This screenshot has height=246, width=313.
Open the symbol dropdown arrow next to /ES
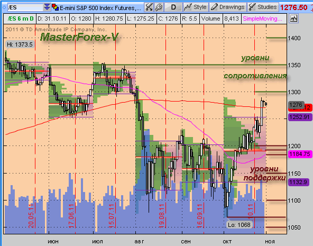click(47, 7)
